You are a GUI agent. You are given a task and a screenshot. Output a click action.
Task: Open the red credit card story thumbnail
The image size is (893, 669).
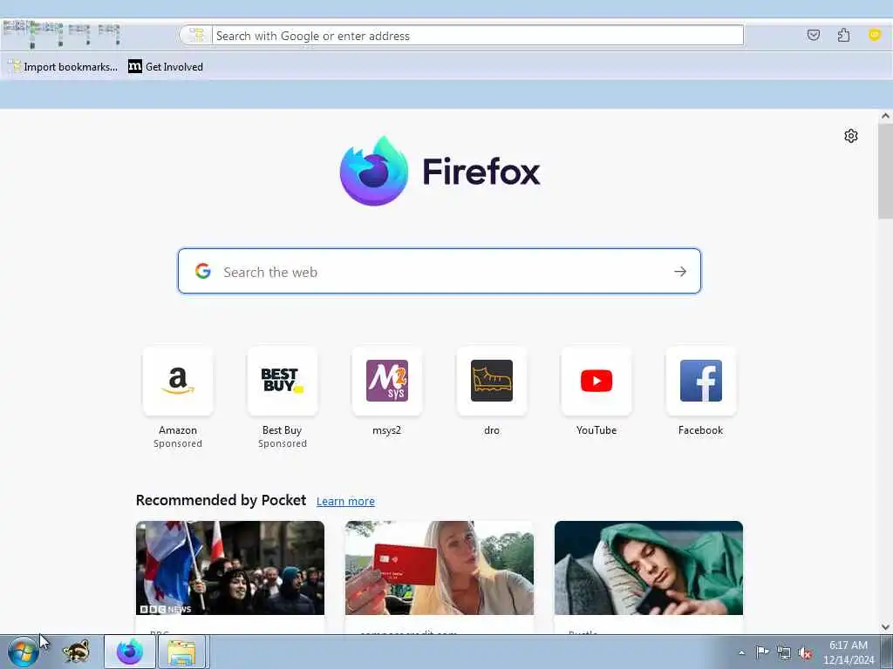pos(440,568)
